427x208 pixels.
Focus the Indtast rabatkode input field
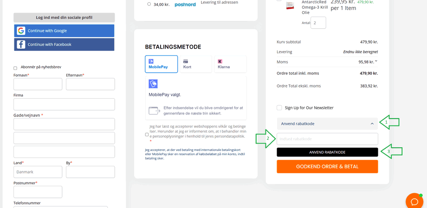pyautogui.click(x=327, y=139)
